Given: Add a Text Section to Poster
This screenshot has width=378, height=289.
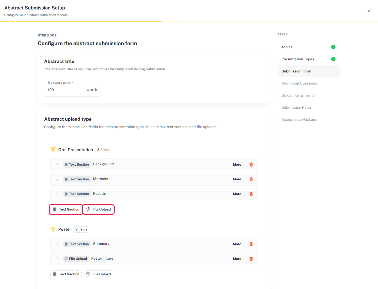Looking at the screenshot, I should (66, 274).
